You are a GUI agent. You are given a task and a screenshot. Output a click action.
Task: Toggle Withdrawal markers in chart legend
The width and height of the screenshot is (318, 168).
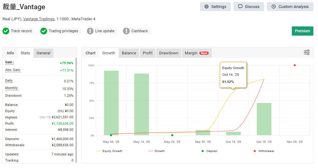coord(264,151)
